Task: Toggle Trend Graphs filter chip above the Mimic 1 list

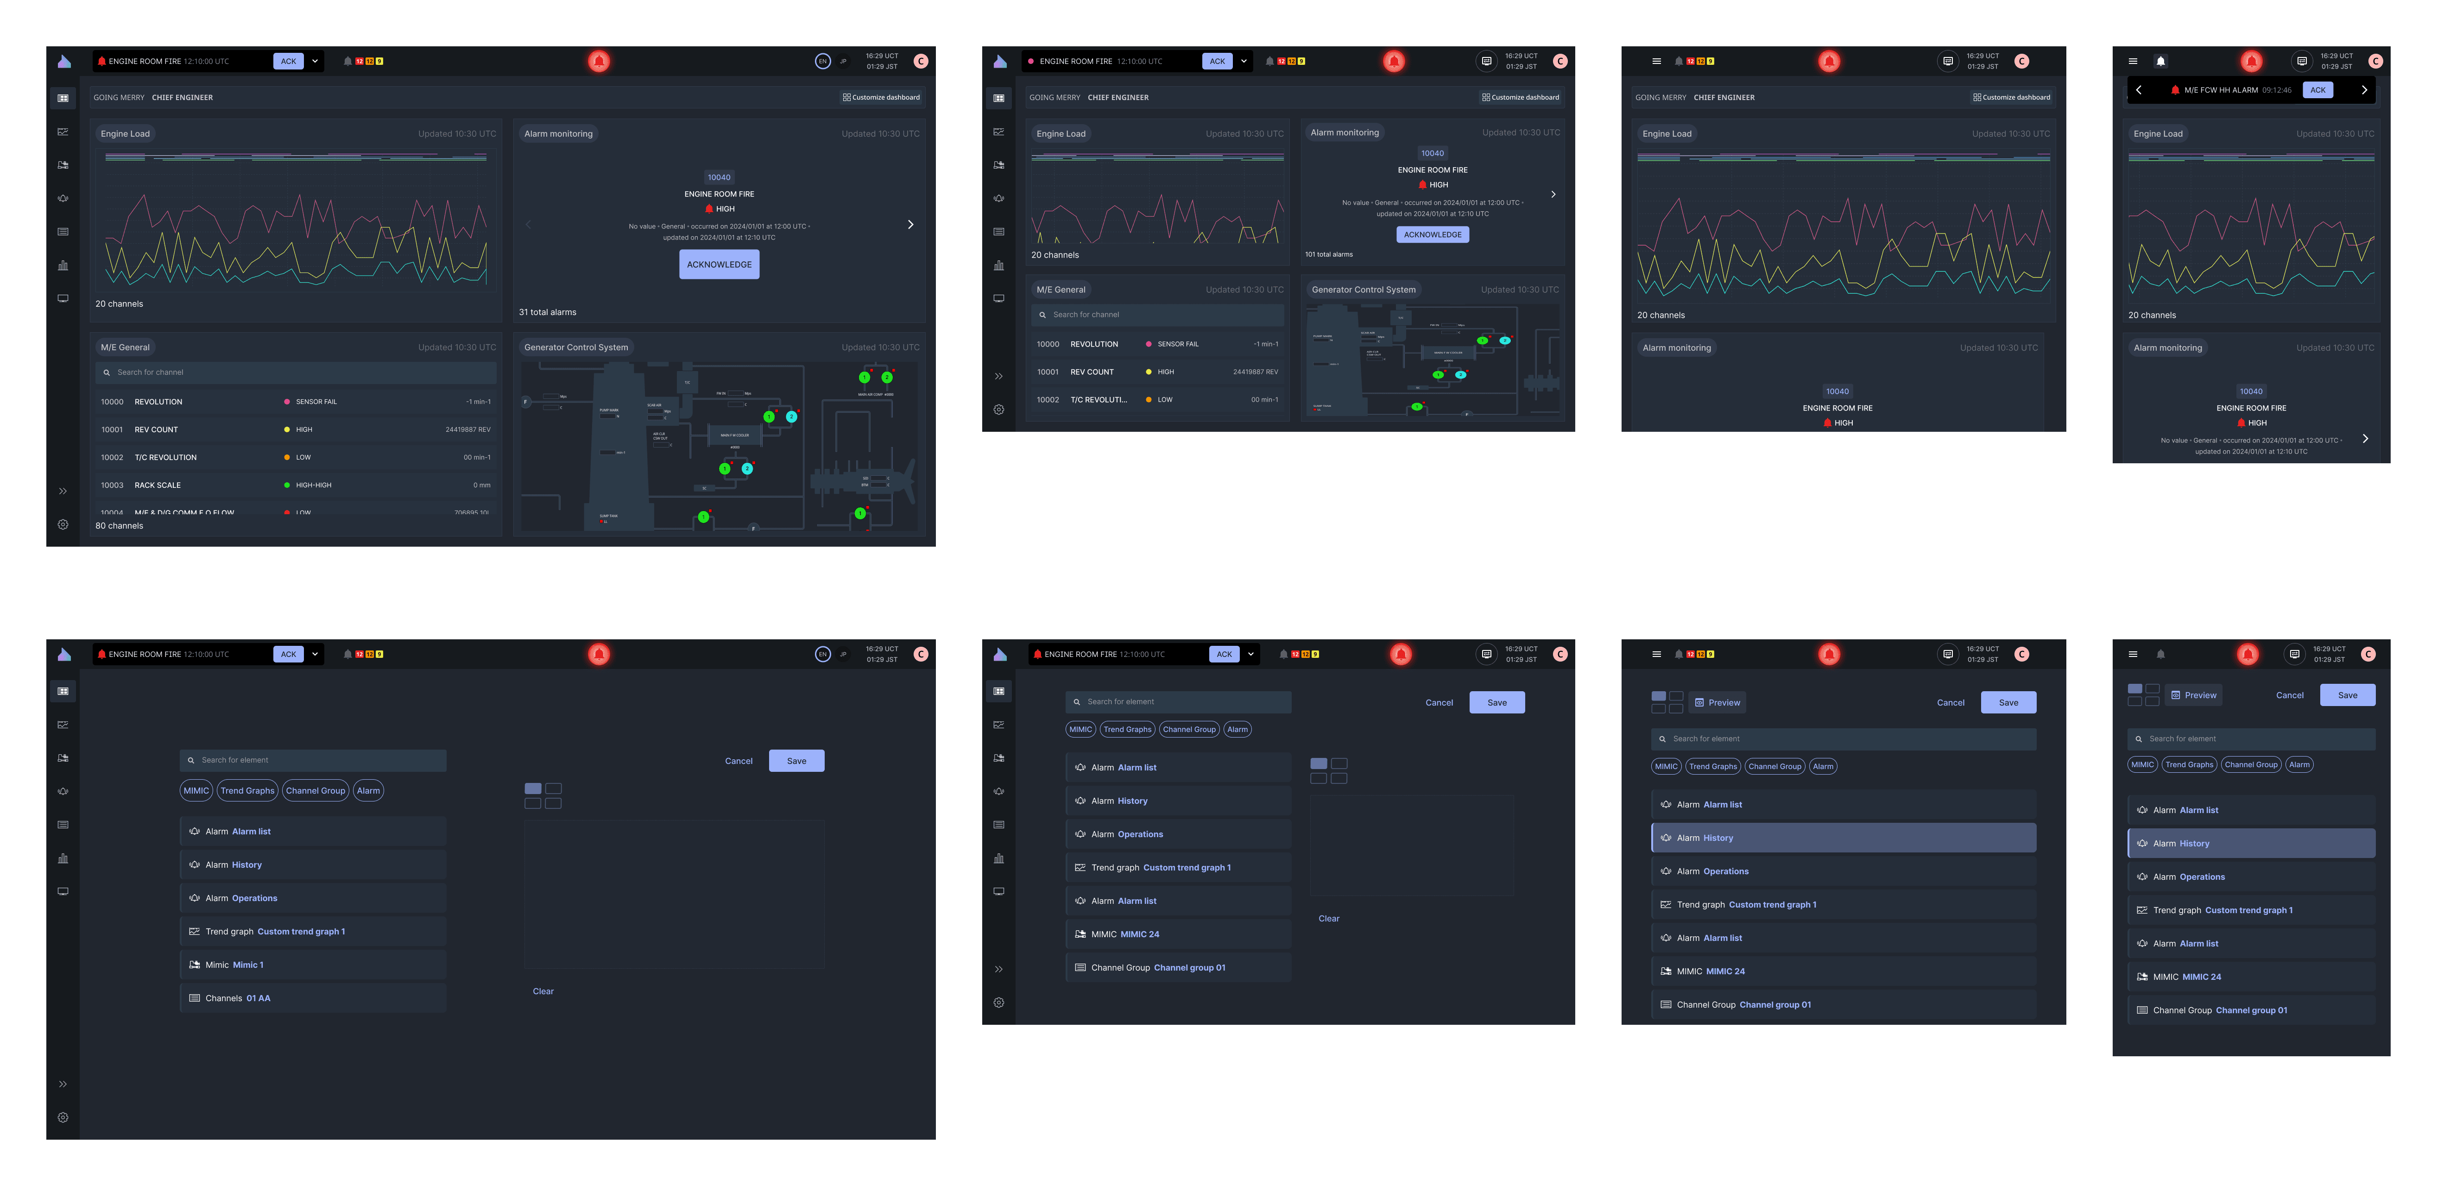Action: coord(247,791)
